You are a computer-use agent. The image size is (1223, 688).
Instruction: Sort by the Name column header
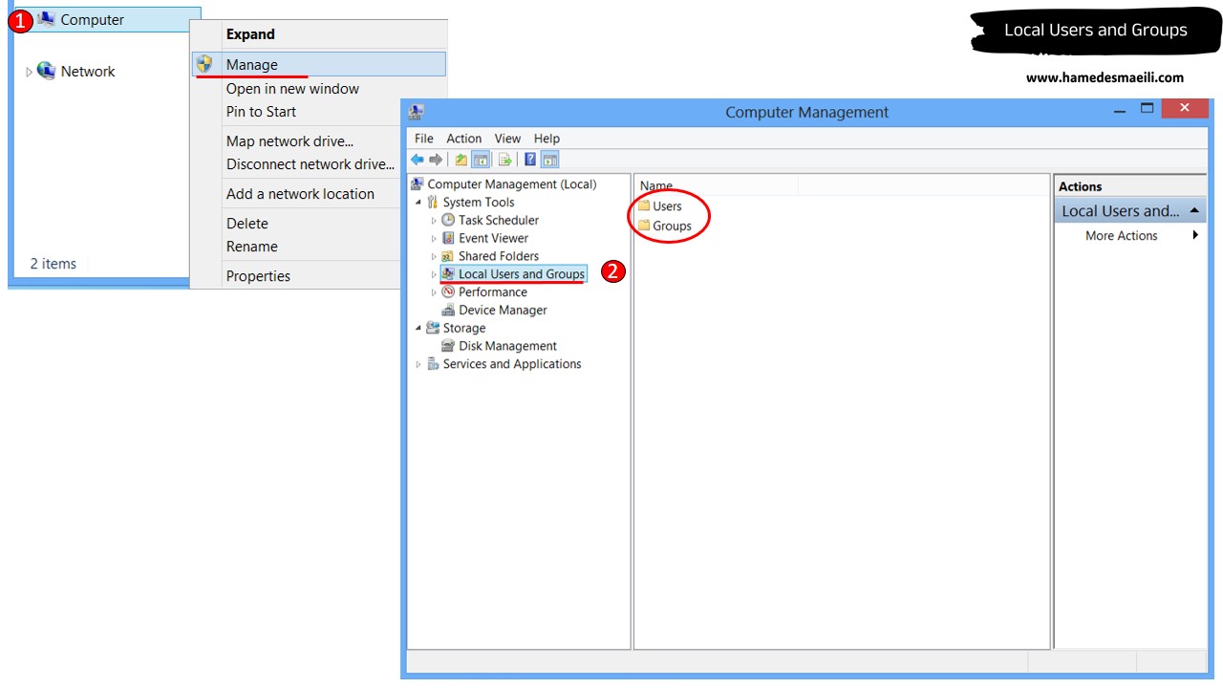(716, 185)
